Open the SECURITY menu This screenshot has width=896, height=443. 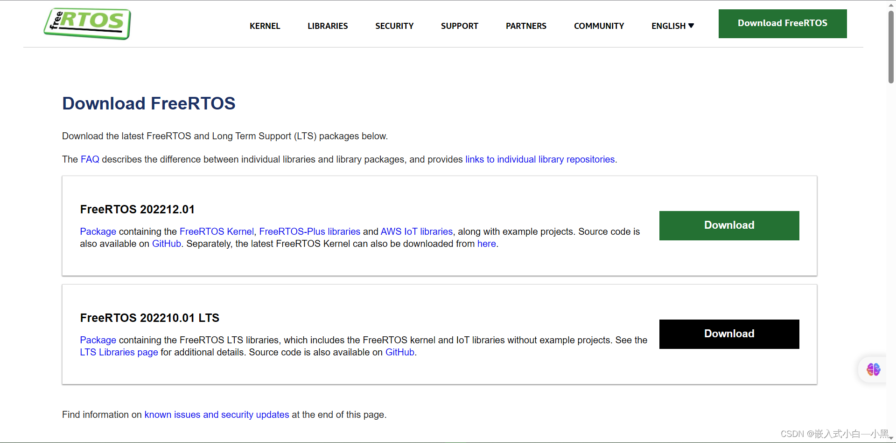tap(394, 26)
